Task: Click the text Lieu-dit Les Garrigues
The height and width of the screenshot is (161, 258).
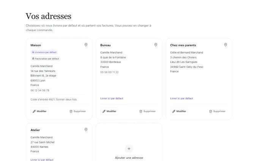Action: point(184,62)
